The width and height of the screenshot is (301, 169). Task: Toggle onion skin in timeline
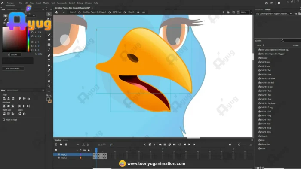tap(160, 145)
